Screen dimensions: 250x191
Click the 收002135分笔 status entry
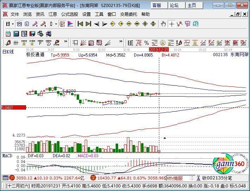tap(217, 178)
